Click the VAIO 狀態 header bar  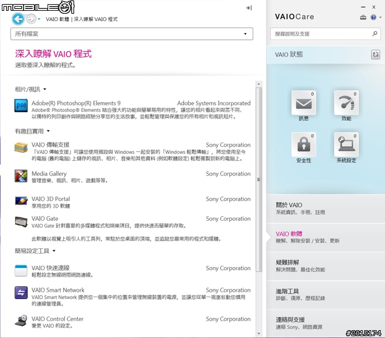click(x=325, y=55)
